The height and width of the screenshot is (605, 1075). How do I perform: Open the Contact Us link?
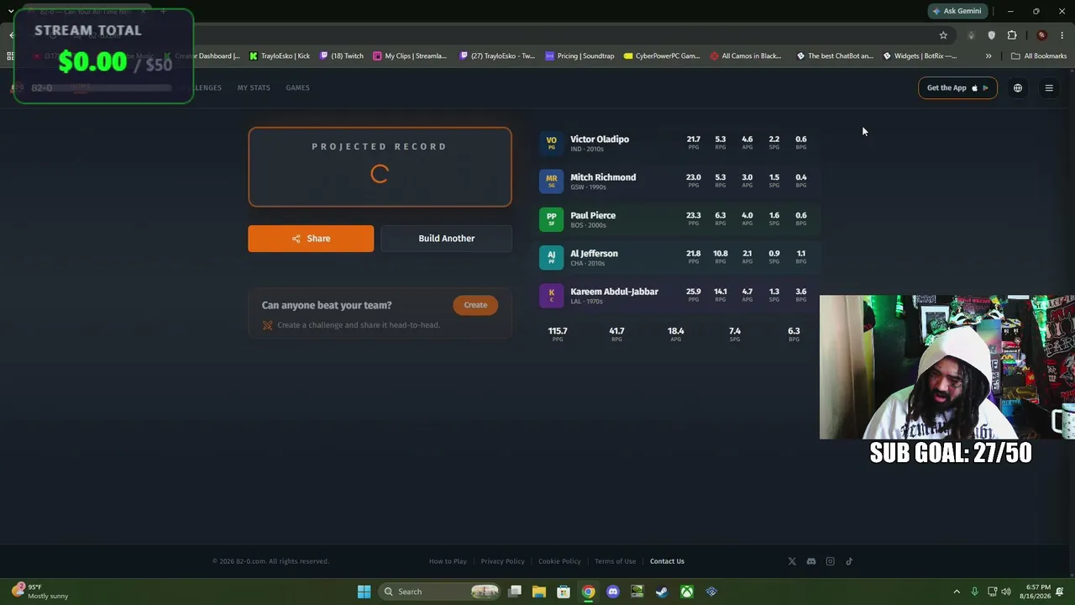pos(667,561)
